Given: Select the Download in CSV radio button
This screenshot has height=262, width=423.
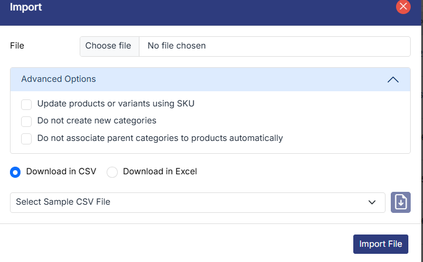Looking at the screenshot, I should point(16,172).
